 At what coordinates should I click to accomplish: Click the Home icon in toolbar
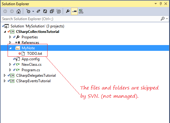tap(18, 11)
